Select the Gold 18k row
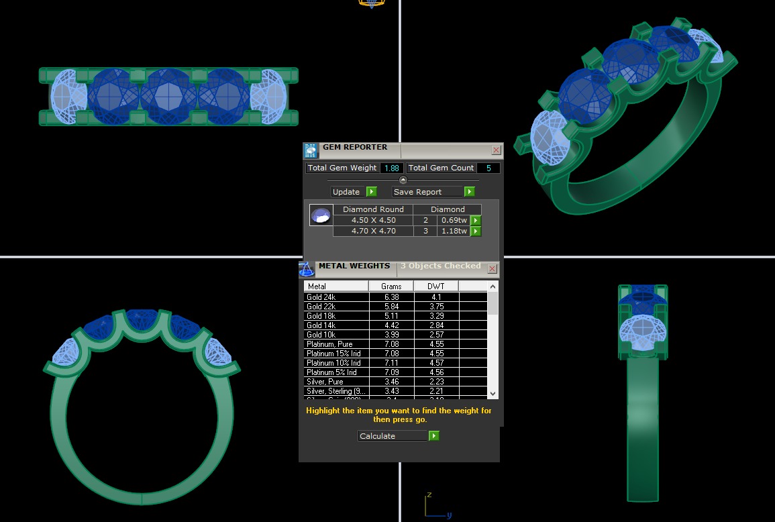The height and width of the screenshot is (522, 775). tap(335, 316)
